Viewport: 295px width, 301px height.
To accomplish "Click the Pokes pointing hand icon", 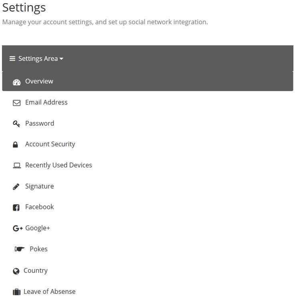I will 19,249.
